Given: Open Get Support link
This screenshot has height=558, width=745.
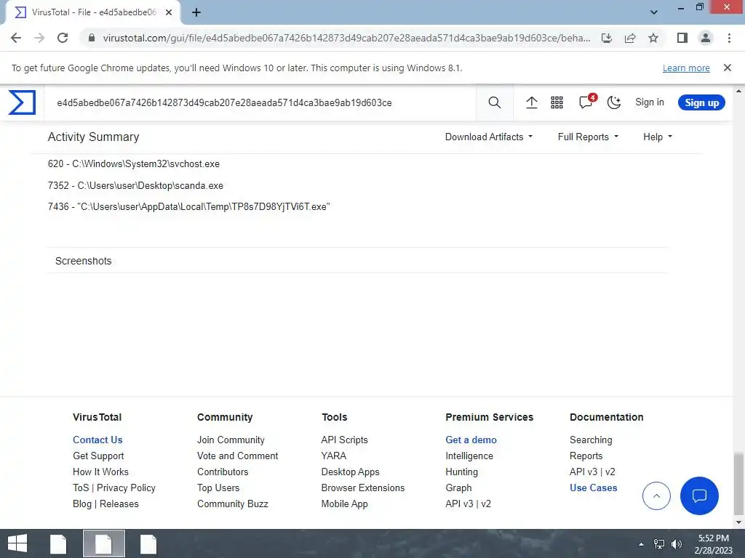Looking at the screenshot, I should coord(98,456).
